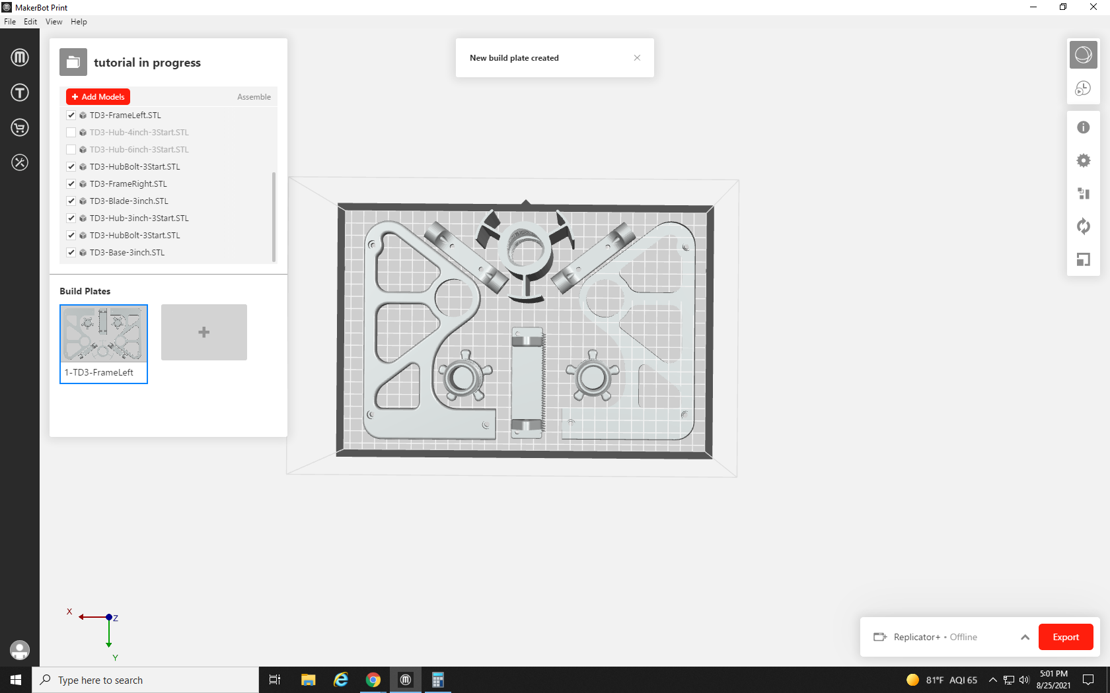Uncheck TD3-Hub-3inch-3Start.STL checkbox

71,218
